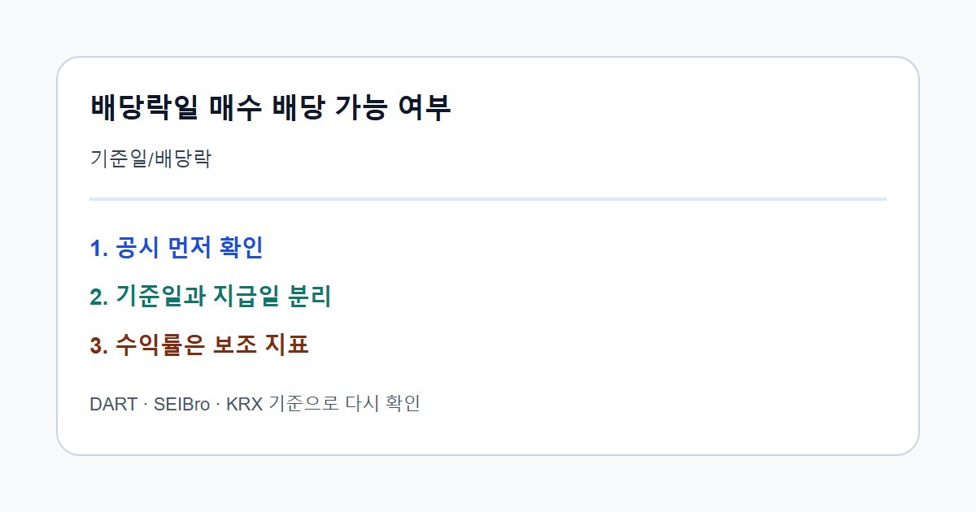Open item 1. 공시 먼저 확인
976x512 pixels.
click(x=176, y=248)
